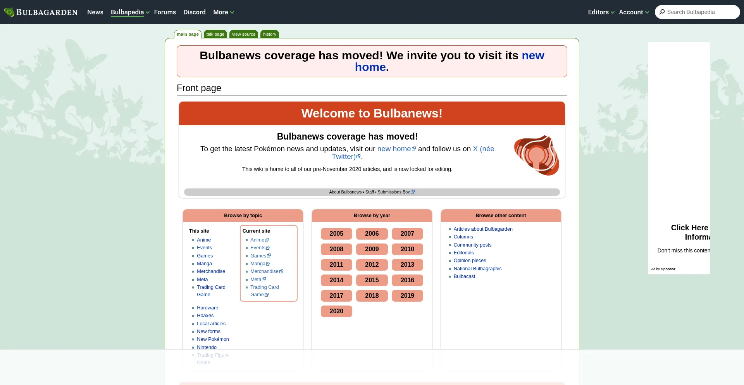Click the Bulbagarden logo icon

[x=9, y=12]
